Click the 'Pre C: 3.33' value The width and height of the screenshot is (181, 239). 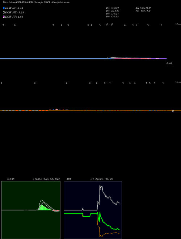pyautogui.click(x=113, y=17)
